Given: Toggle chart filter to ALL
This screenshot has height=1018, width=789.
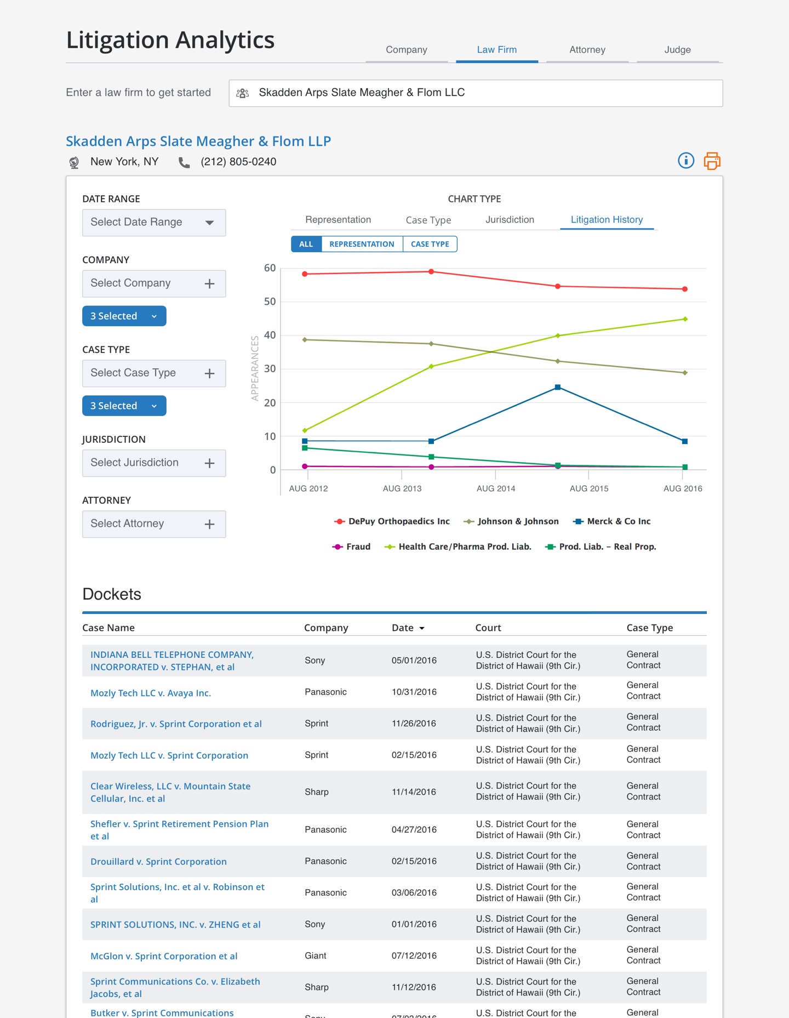Looking at the screenshot, I should pos(306,244).
